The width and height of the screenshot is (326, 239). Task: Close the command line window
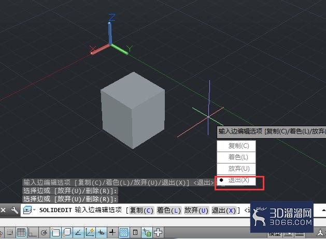tap(3, 210)
